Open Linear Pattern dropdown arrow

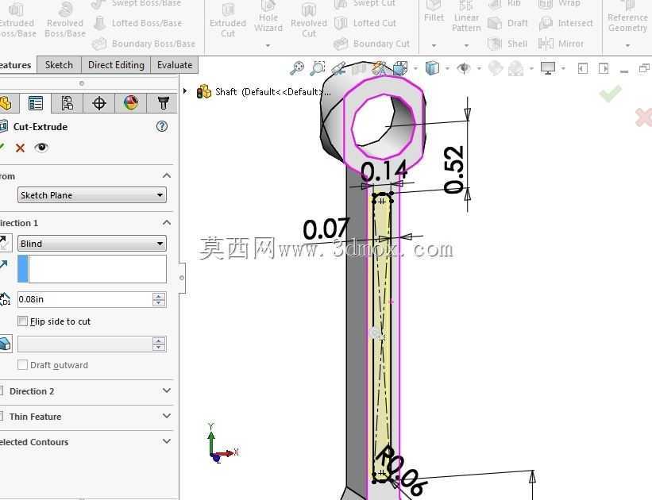466,45
